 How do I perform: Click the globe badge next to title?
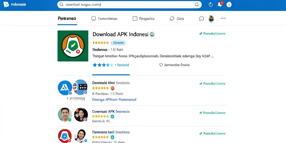pyautogui.click(x=152, y=34)
